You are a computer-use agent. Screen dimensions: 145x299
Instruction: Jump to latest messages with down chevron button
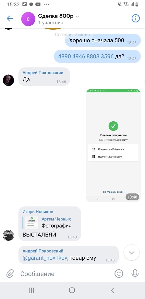coord(131,253)
